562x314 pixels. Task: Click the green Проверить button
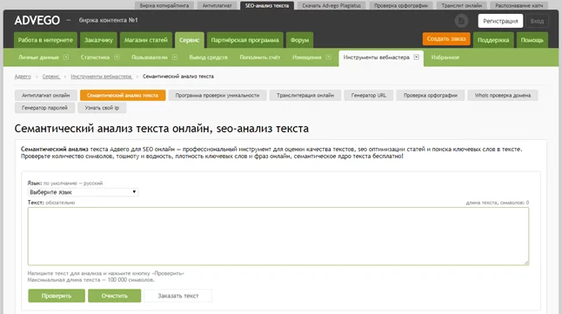[x=57, y=296]
